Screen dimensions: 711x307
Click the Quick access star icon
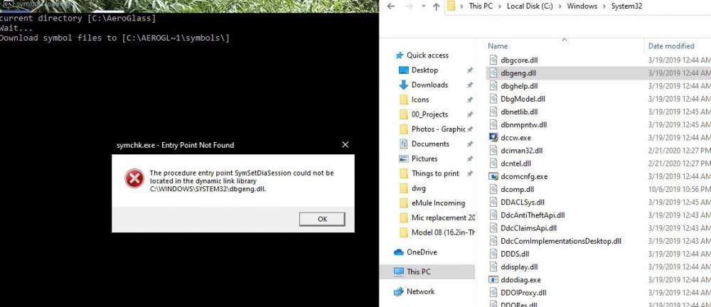[399, 55]
